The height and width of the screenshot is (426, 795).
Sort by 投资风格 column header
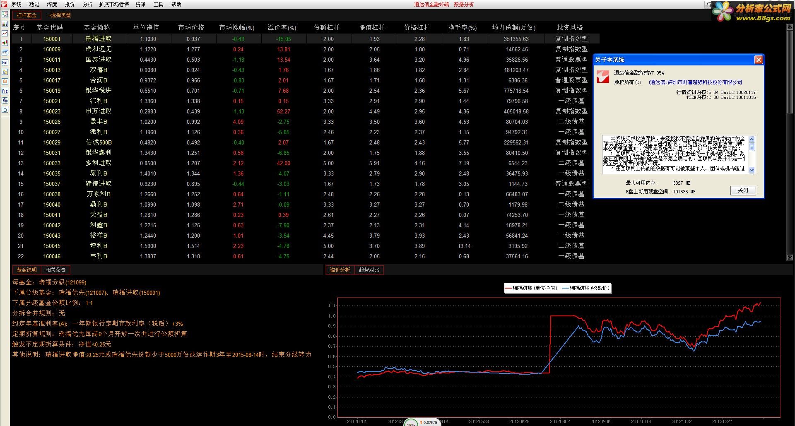[570, 28]
